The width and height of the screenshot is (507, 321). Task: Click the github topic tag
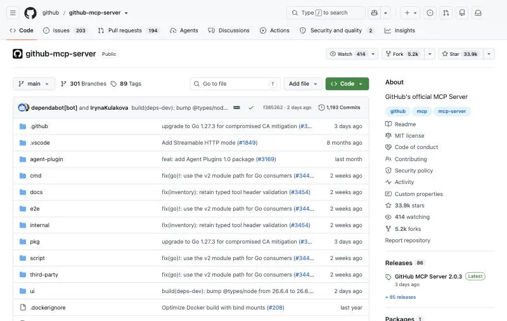pyautogui.click(x=398, y=111)
